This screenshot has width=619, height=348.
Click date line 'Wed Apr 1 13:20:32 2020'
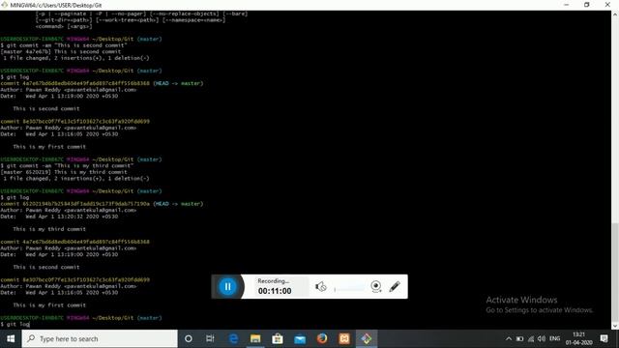click(59, 217)
